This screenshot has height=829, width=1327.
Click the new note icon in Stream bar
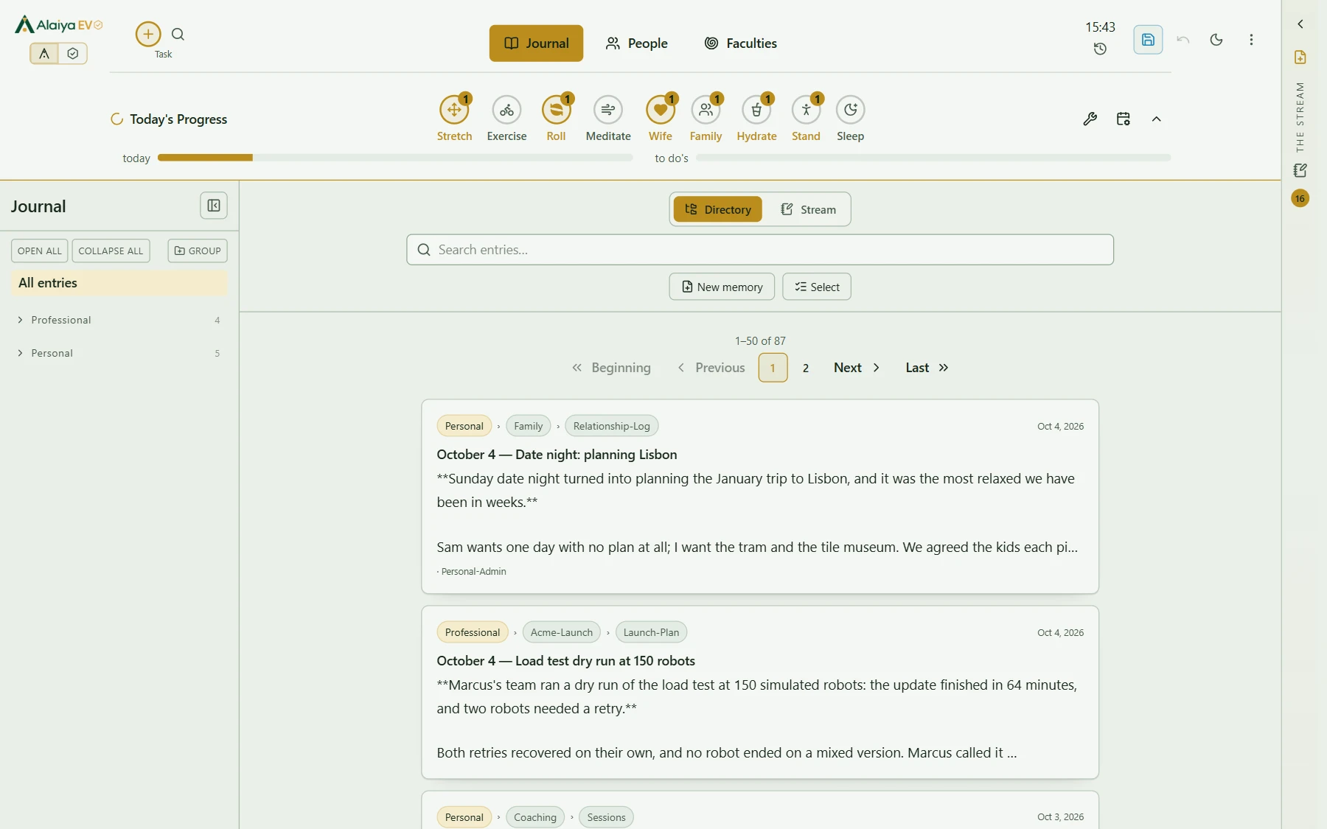tap(1300, 57)
